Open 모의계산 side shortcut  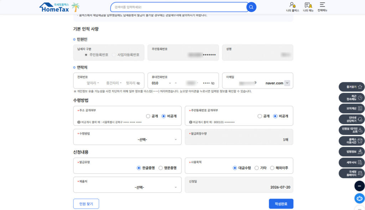tap(352, 108)
